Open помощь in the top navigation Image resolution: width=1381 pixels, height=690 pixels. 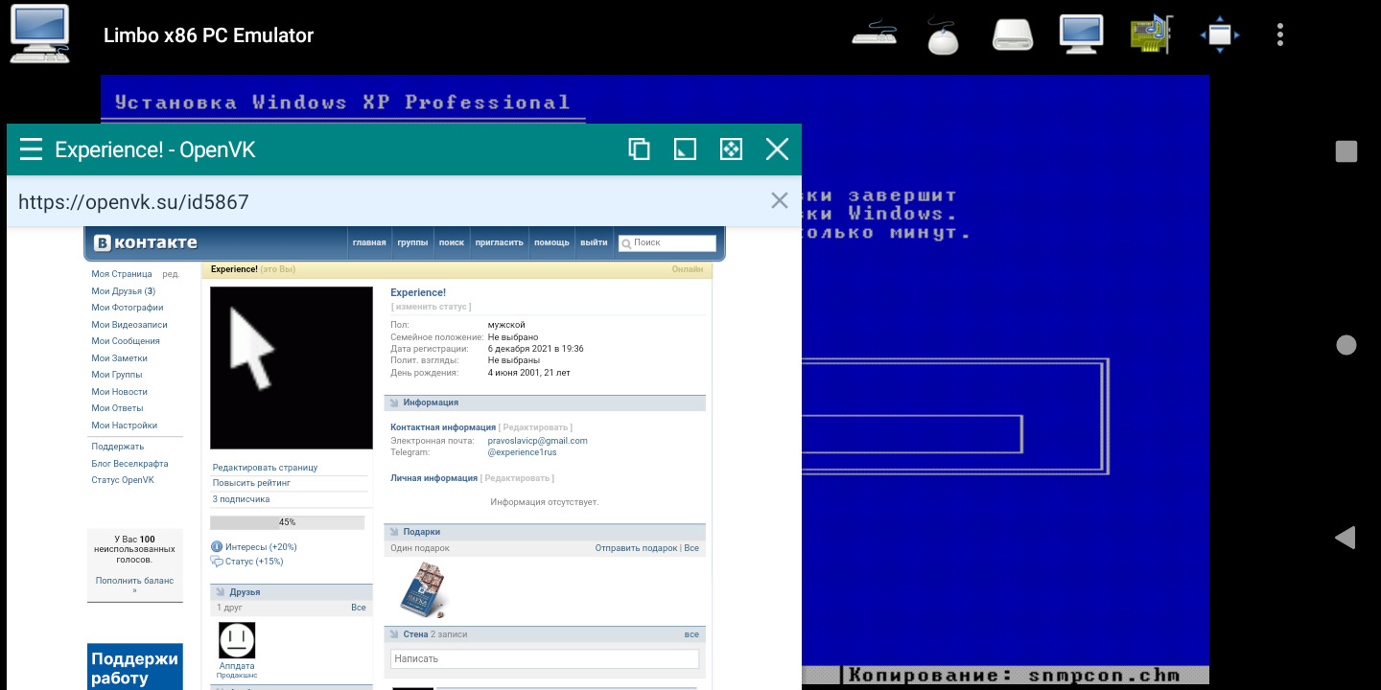coord(551,242)
